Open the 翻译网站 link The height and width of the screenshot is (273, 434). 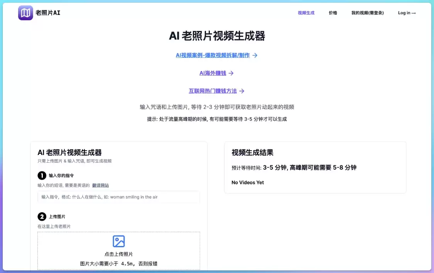coord(101,185)
